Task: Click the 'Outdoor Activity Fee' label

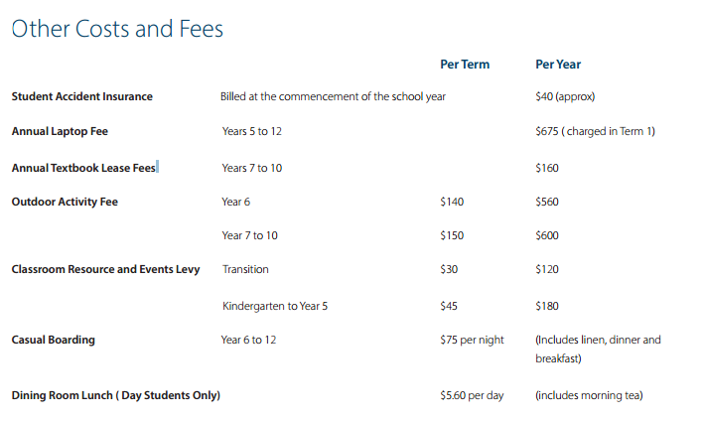Action: (x=65, y=202)
